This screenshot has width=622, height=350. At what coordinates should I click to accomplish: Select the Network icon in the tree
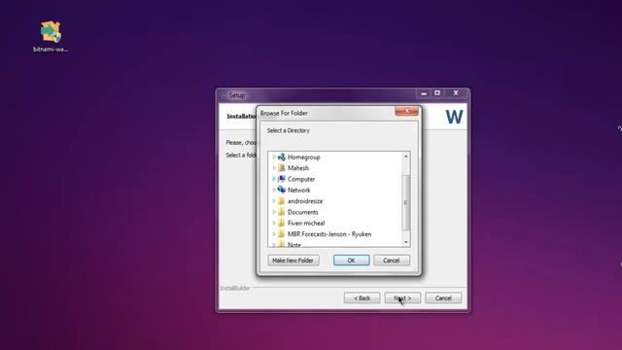(x=281, y=190)
